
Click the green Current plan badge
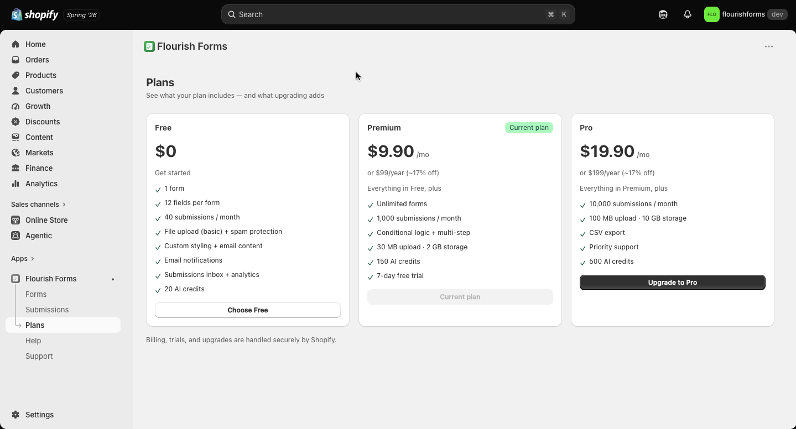point(529,128)
